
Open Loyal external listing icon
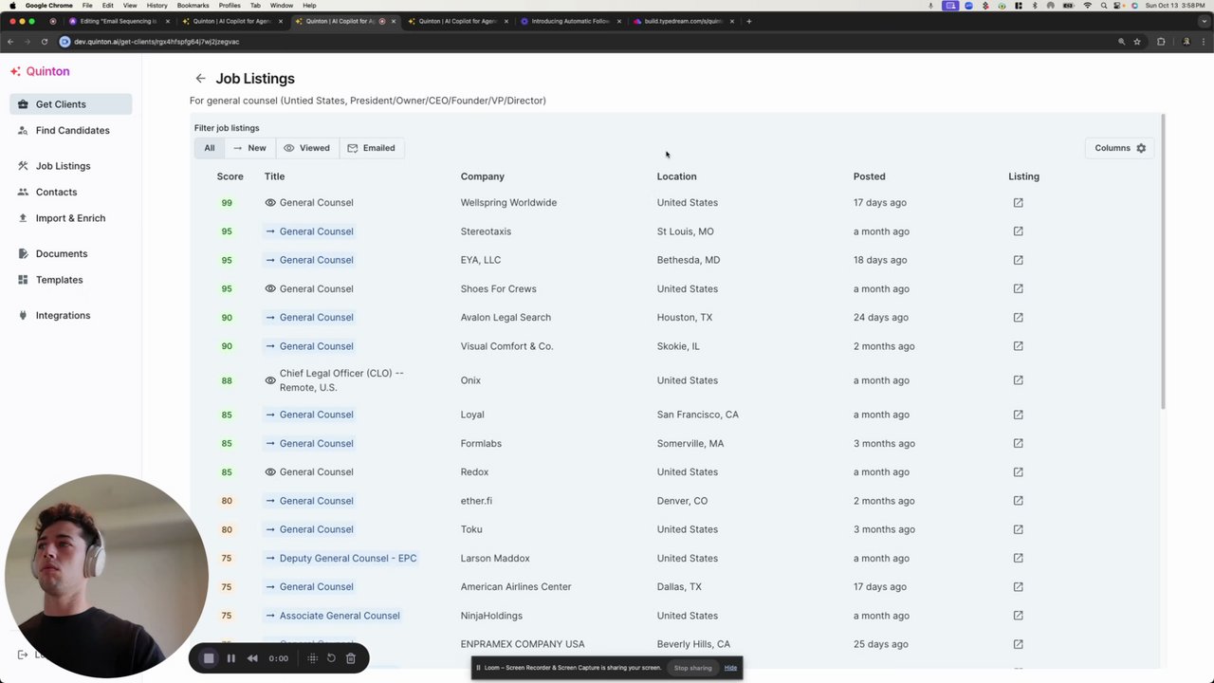click(x=1018, y=415)
